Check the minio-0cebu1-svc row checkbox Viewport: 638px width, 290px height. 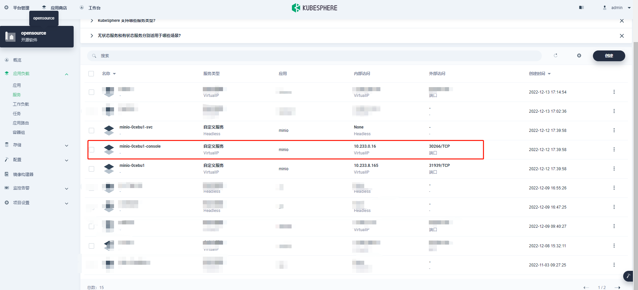click(x=91, y=130)
